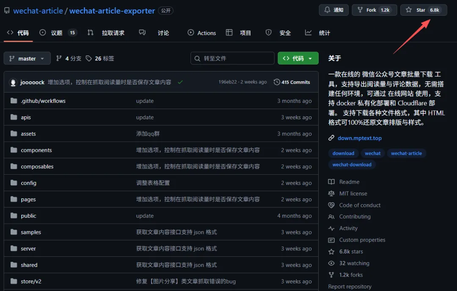Click the folder icon beside server

click(14, 248)
